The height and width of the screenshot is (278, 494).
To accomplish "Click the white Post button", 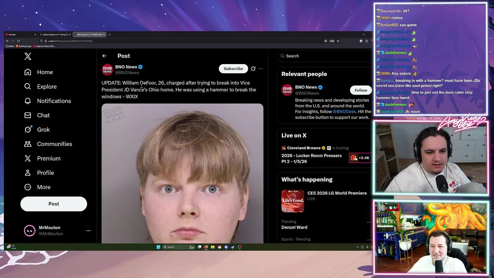I will point(54,204).
